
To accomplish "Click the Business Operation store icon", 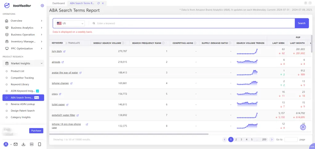I will tap(7, 35).
